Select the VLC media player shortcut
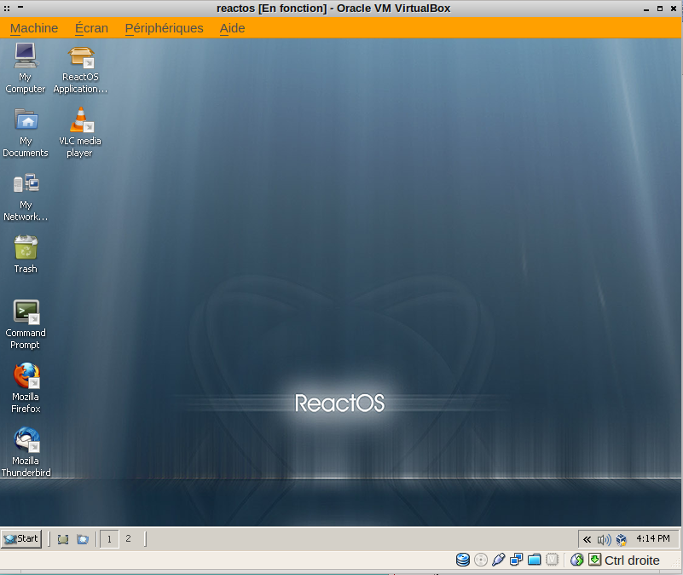The width and height of the screenshot is (683, 575). coord(80,132)
